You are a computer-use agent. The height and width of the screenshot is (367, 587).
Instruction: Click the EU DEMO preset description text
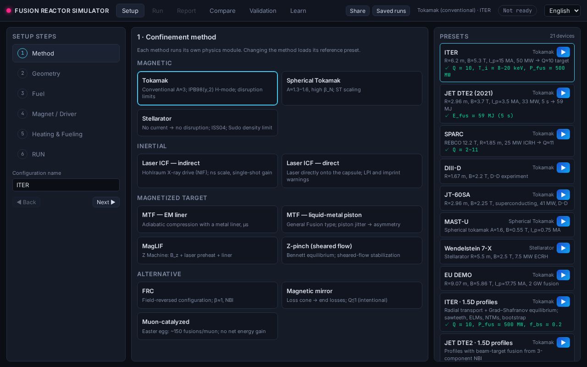pos(502,284)
